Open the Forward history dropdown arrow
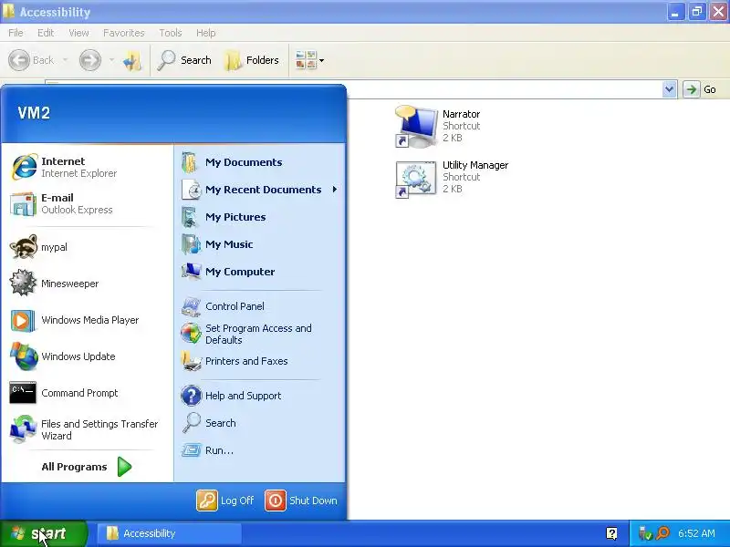Screen dimensions: 730x547 tap(111, 60)
